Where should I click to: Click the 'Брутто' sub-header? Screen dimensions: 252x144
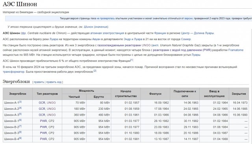99,97
